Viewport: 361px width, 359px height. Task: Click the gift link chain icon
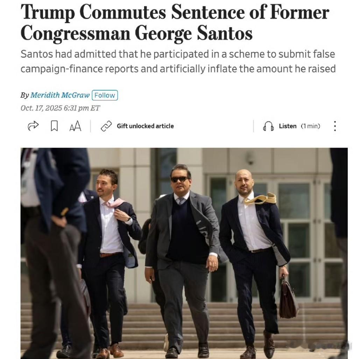pyautogui.click(x=106, y=126)
